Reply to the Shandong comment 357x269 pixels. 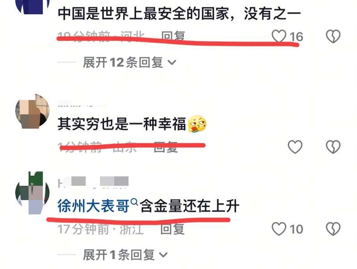166,147
